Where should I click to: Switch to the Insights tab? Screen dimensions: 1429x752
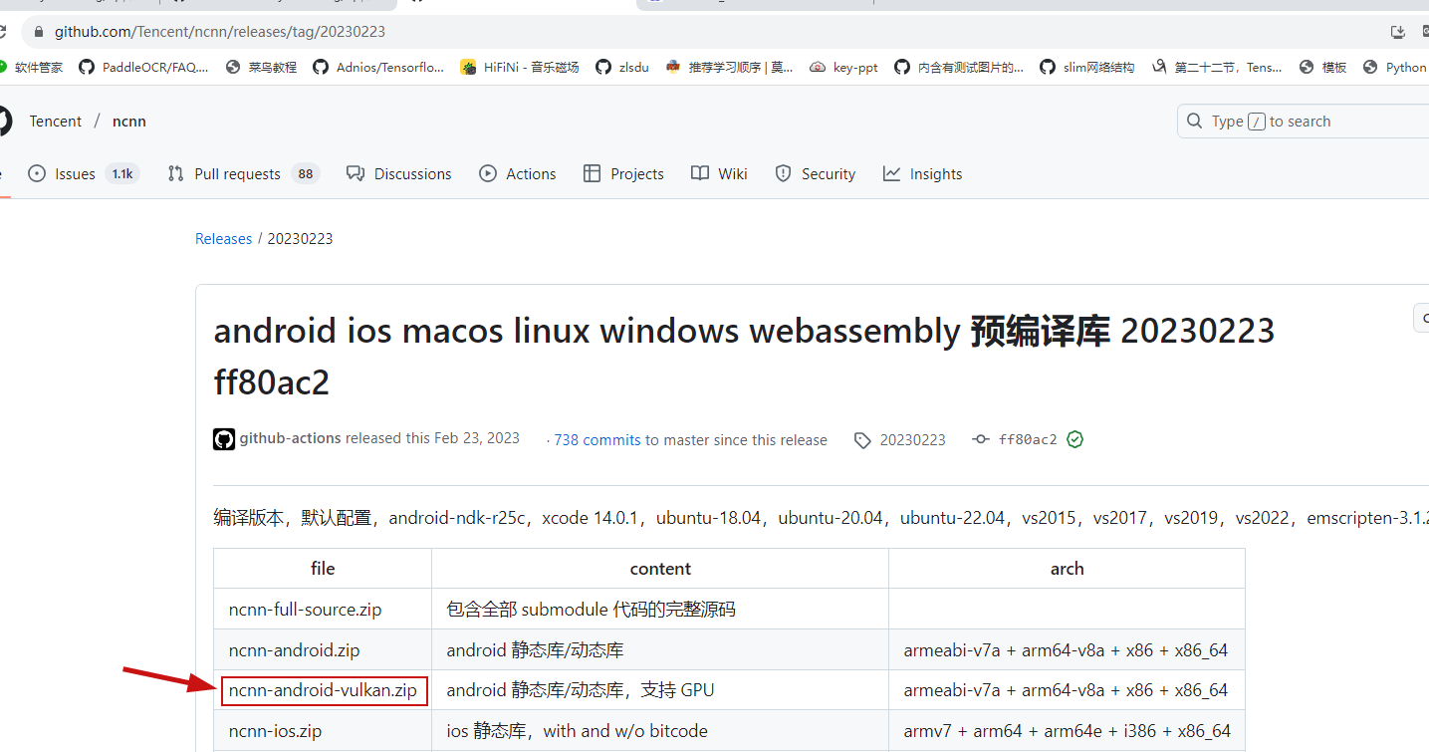(922, 173)
